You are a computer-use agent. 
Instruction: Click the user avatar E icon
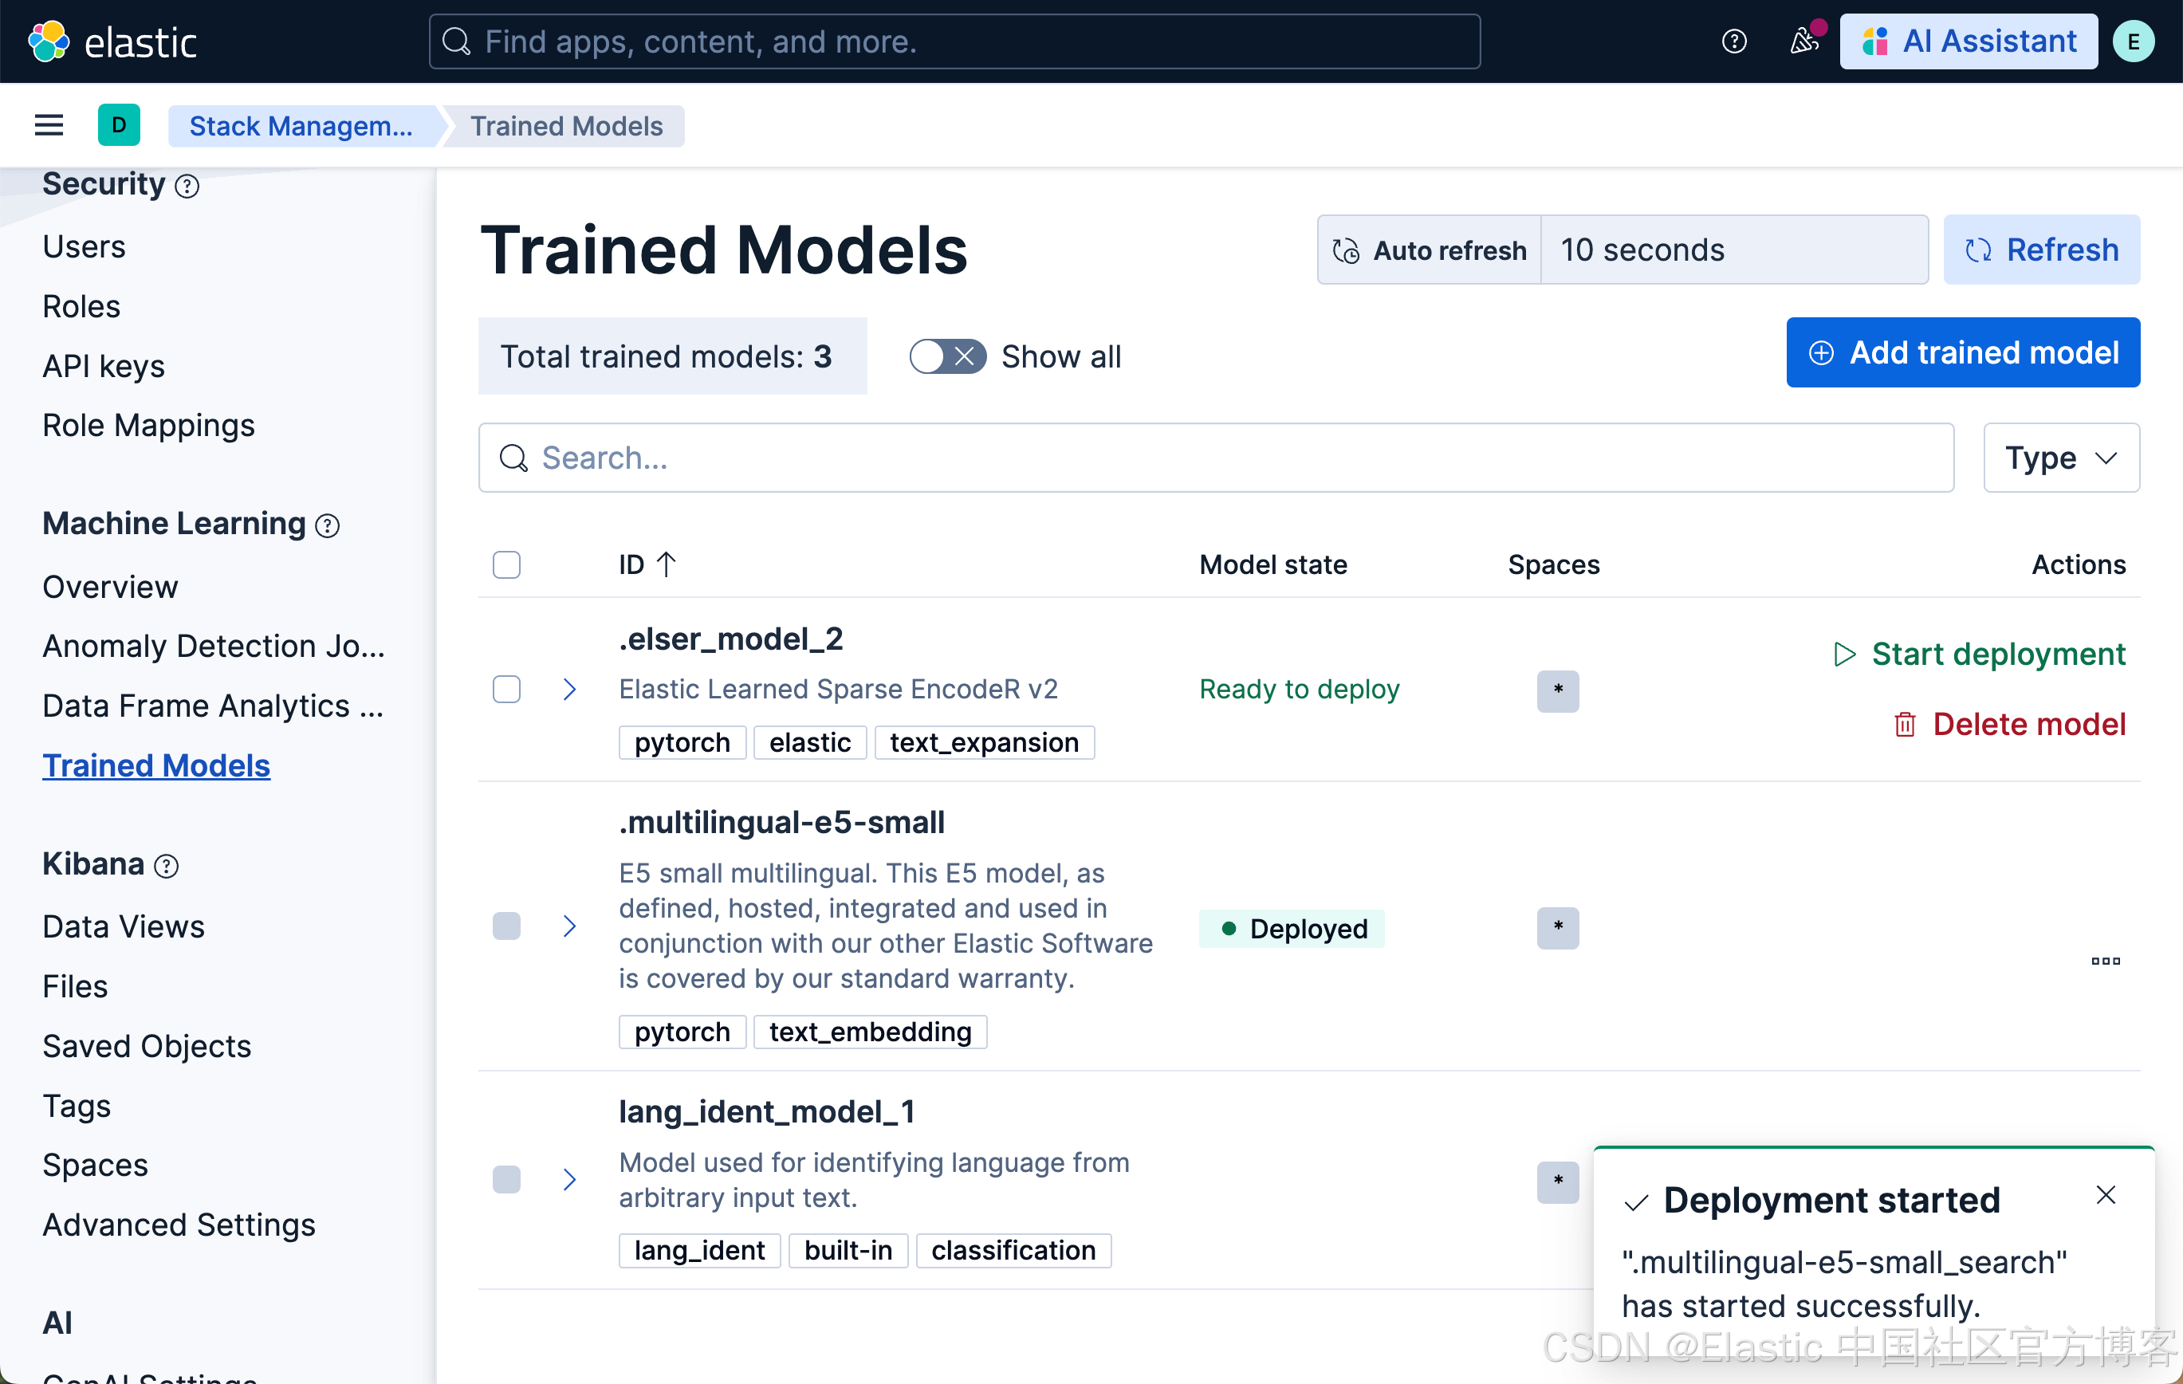(x=2133, y=41)
